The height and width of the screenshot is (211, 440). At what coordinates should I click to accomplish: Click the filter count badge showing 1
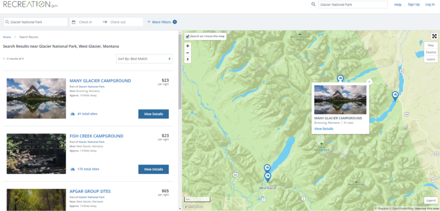click(x=175, y=22)
